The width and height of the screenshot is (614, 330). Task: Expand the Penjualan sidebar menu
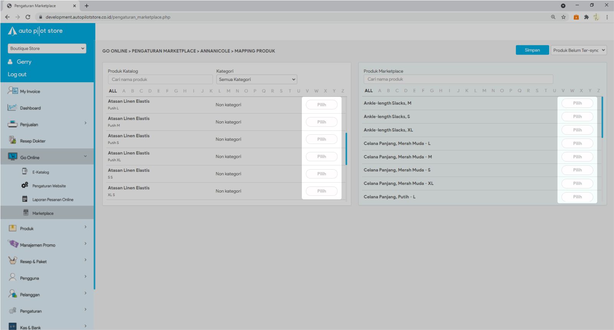[86, 123]
